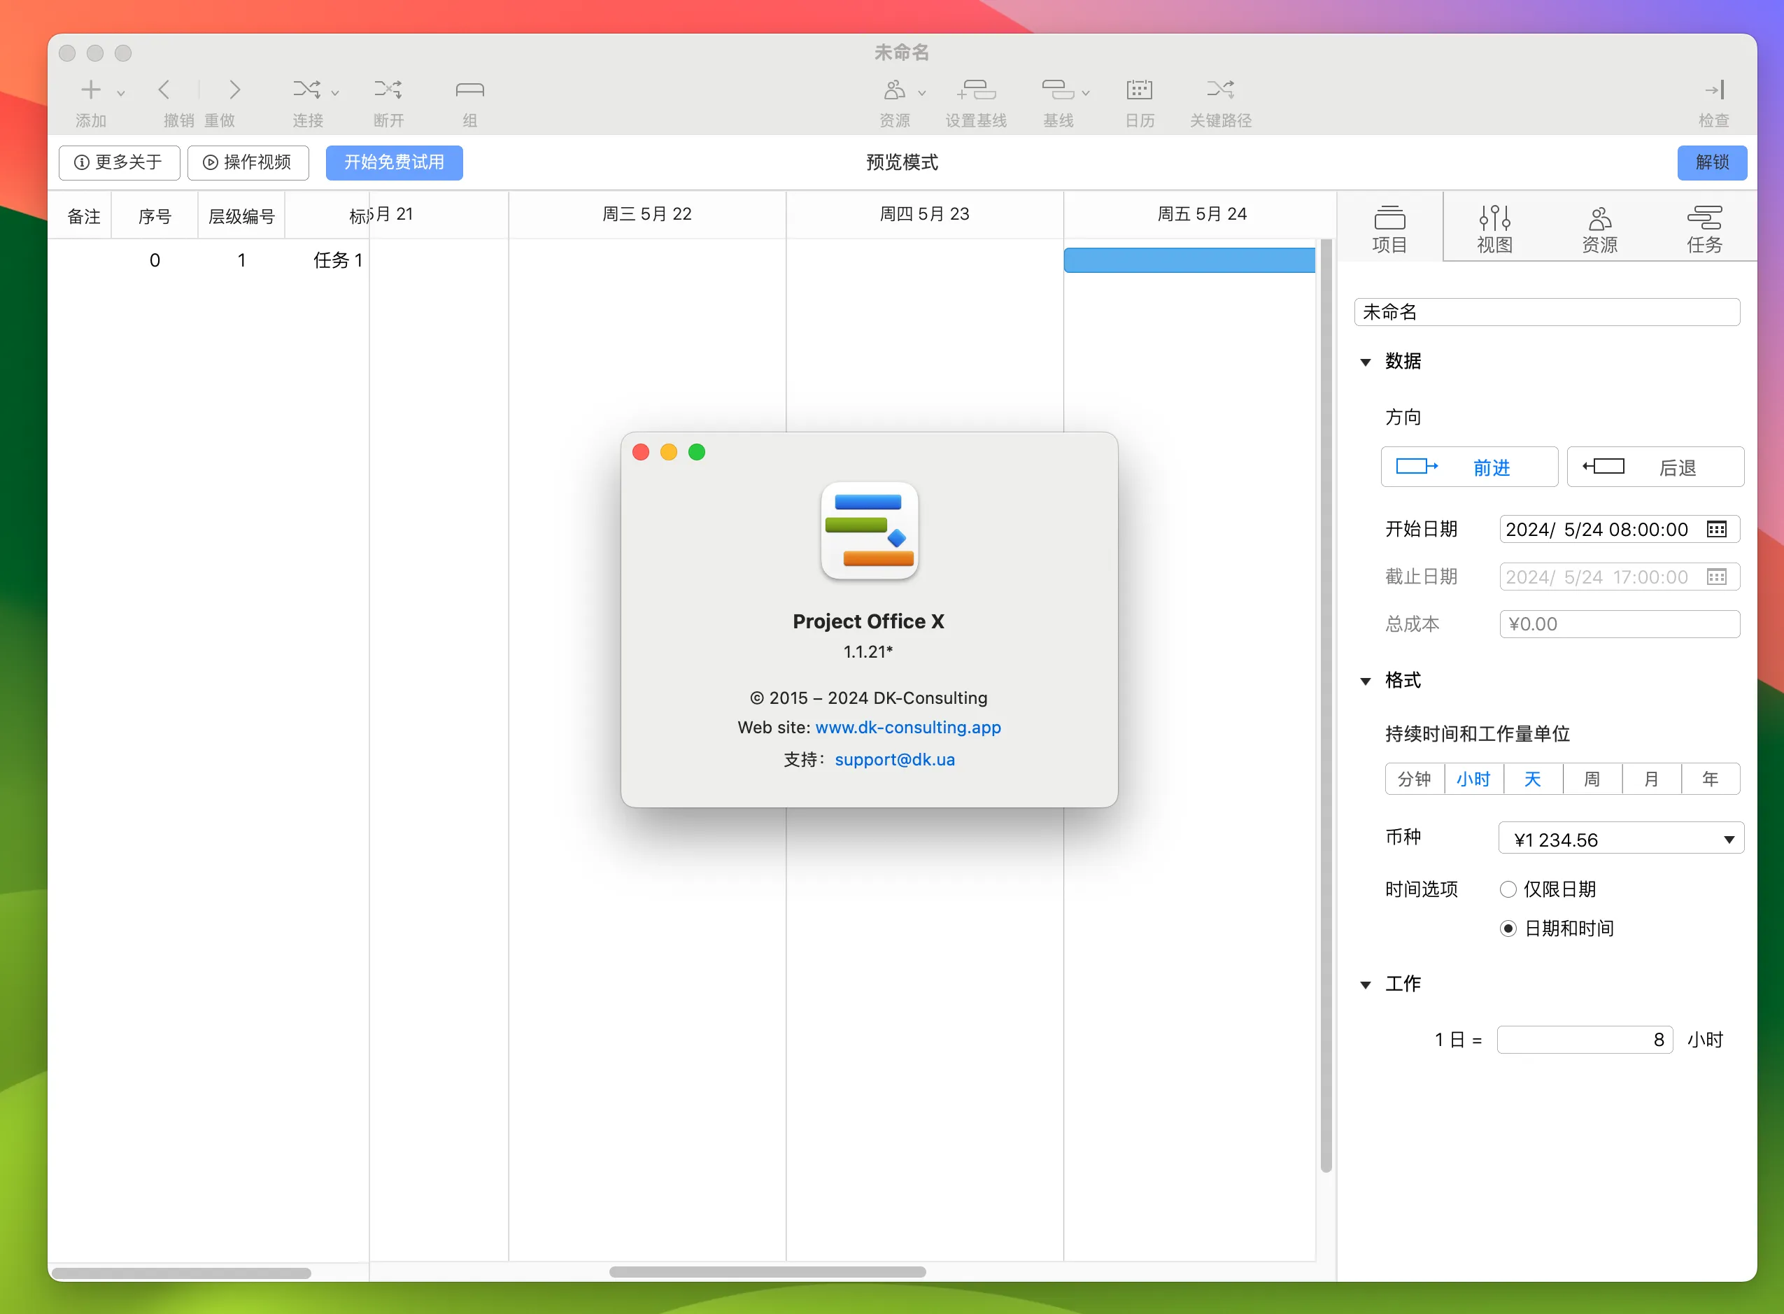Open the 截止日期 calendar picker icon
Image resolution: width=1784 pixels, height=1314 pixels.
tap(1716, 577)
